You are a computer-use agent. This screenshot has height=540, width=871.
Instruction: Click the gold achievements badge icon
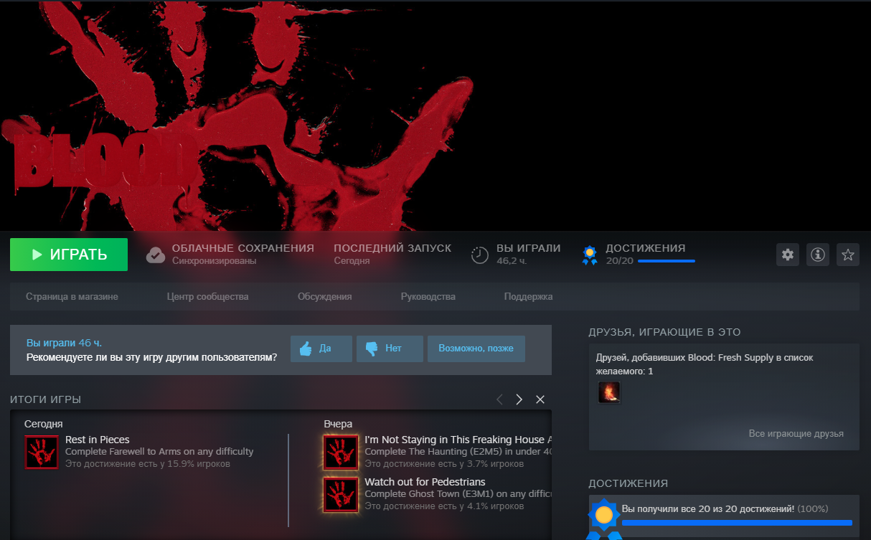pyautogui.click(x=604, y=516)
